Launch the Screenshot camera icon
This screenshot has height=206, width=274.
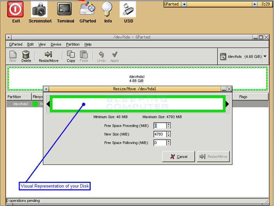pos(39,9)
